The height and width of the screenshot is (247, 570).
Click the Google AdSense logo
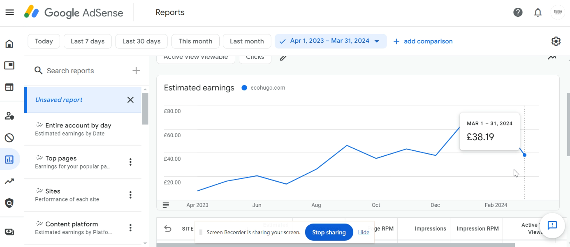[74, 12]
